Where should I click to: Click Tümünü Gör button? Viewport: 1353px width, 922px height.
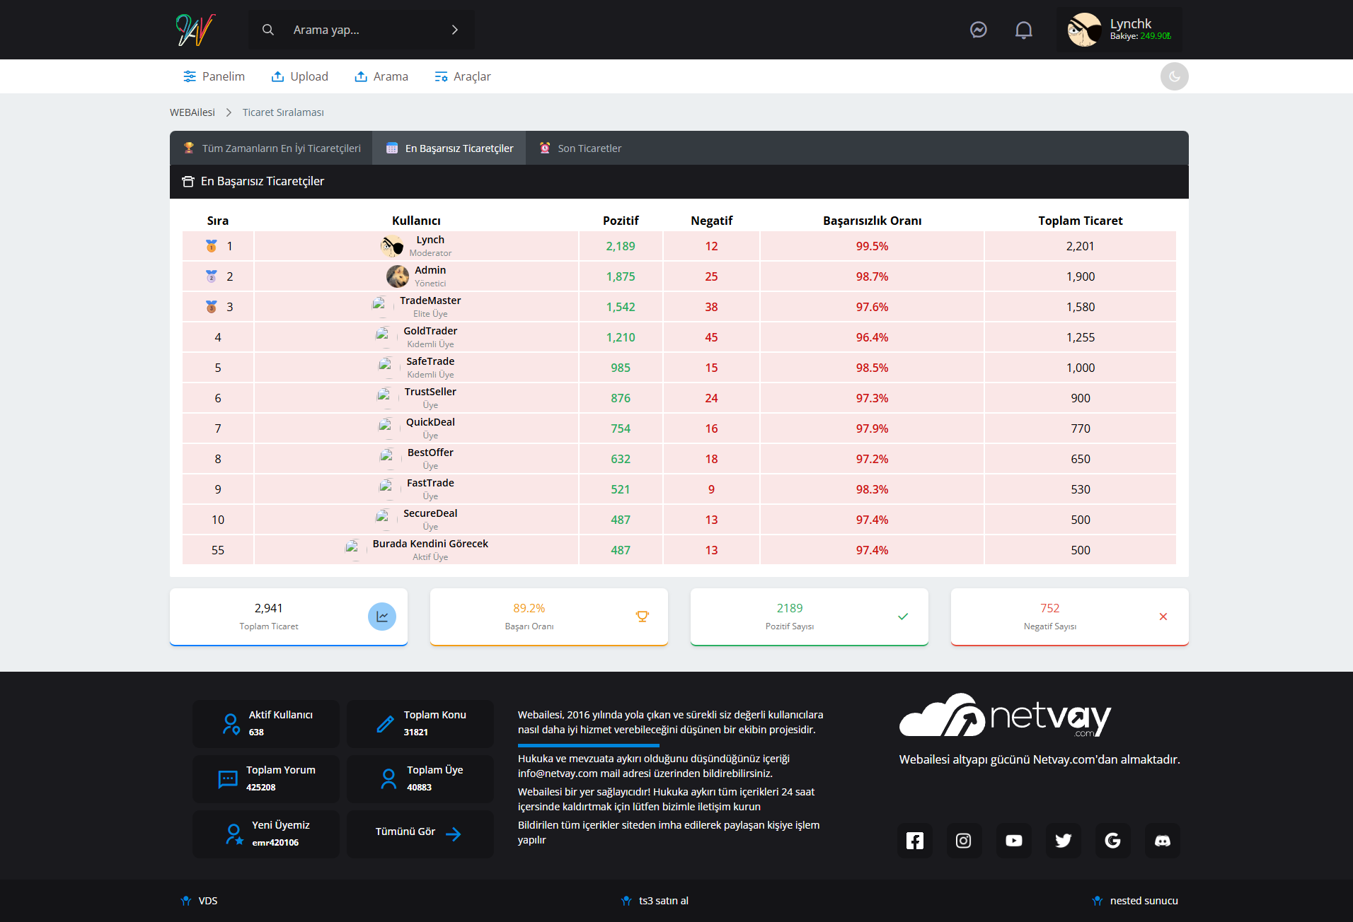coord(420,834)
